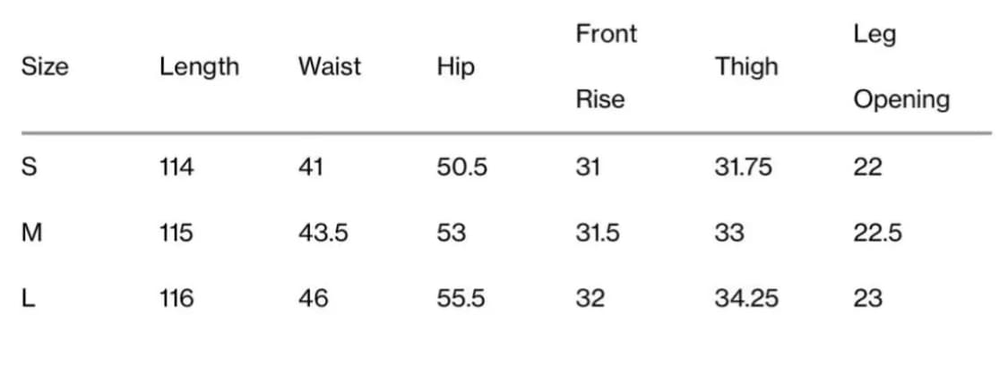Click the 116 length value
The width and height of the screenshot is (1008, 366).
(x=177, y=298)
